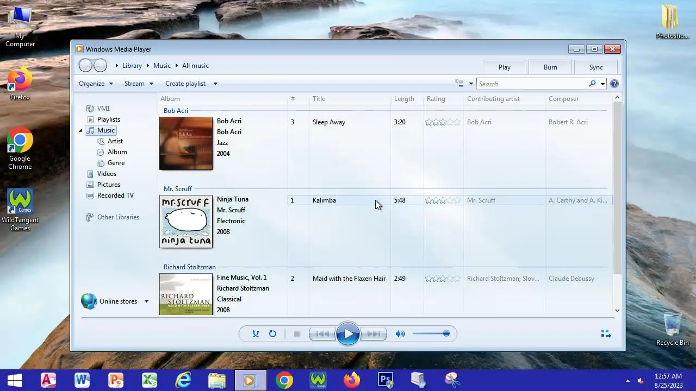Click the search magnifier icon
696x391 pixels.
pos(592,84)
